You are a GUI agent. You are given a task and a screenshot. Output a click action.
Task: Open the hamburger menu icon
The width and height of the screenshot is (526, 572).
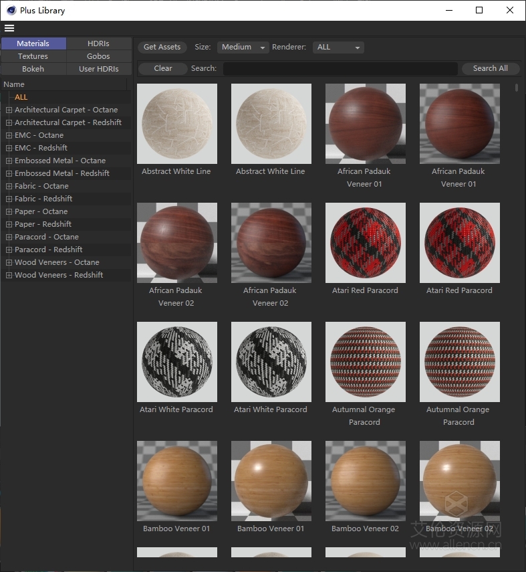point(9,28)
